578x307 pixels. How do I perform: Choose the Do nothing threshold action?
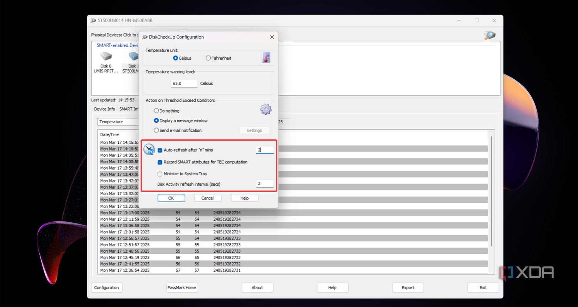pos(166,111)
